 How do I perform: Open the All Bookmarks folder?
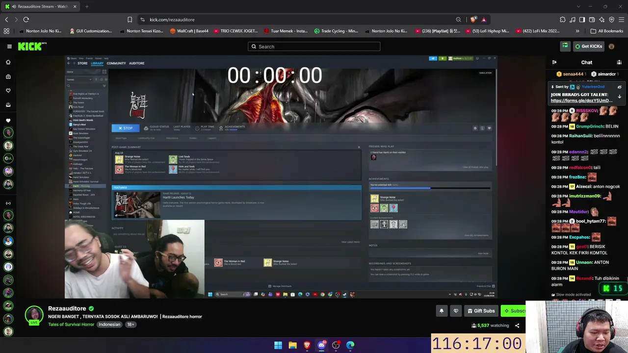pos(607,31)
